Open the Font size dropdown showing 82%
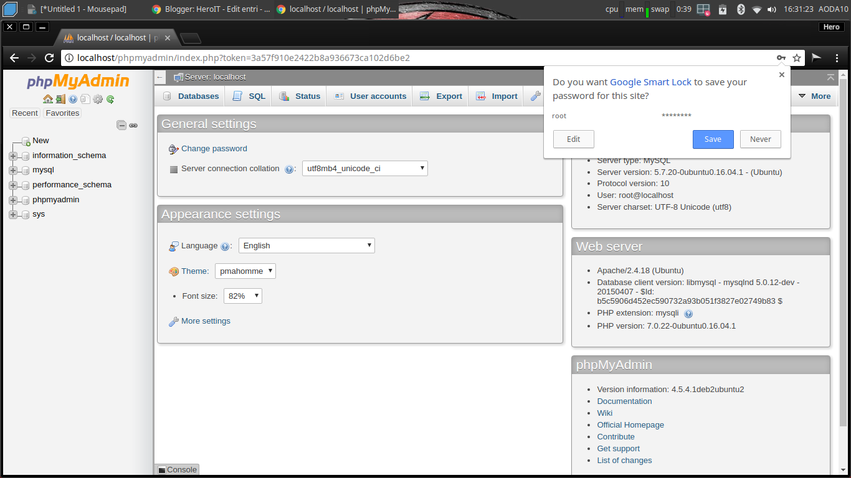 pos(243,296)
